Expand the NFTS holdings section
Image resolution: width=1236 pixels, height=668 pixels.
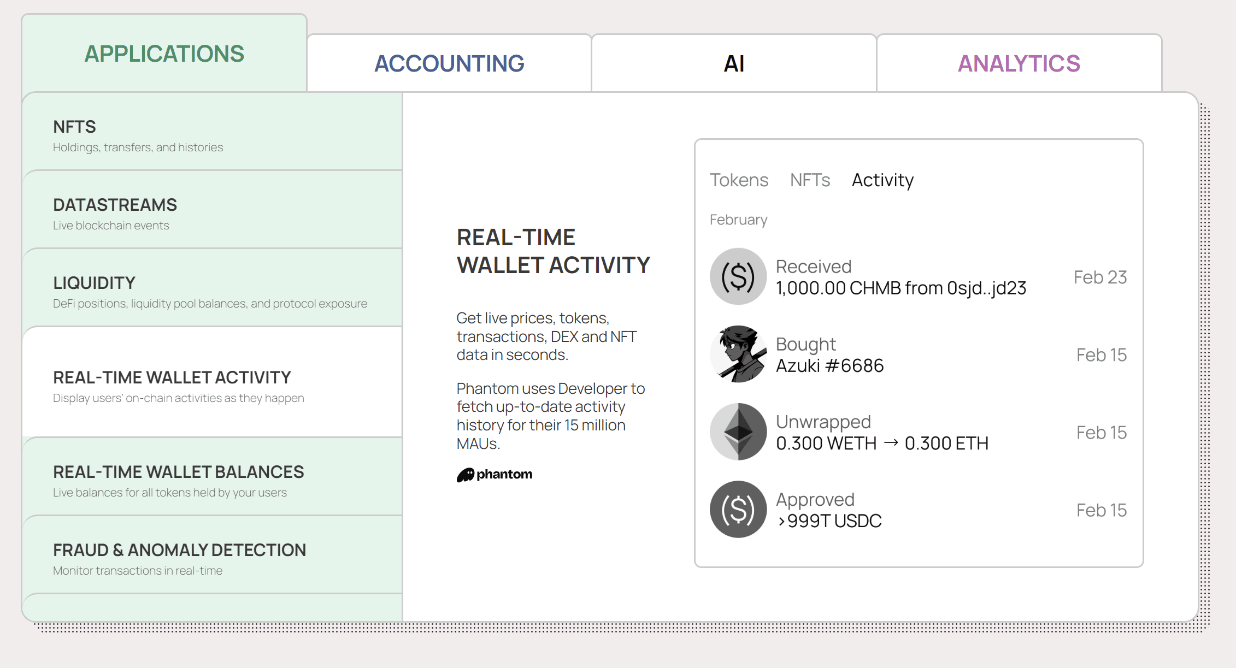[x=212, y=135]
